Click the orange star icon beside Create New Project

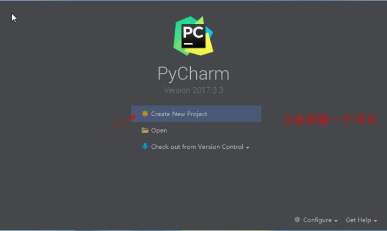coord(145,114)
